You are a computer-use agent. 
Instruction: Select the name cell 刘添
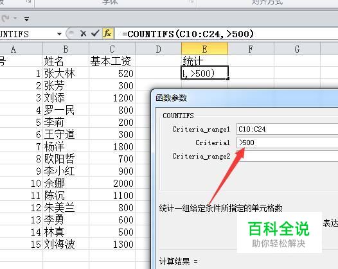pos(66,98)
